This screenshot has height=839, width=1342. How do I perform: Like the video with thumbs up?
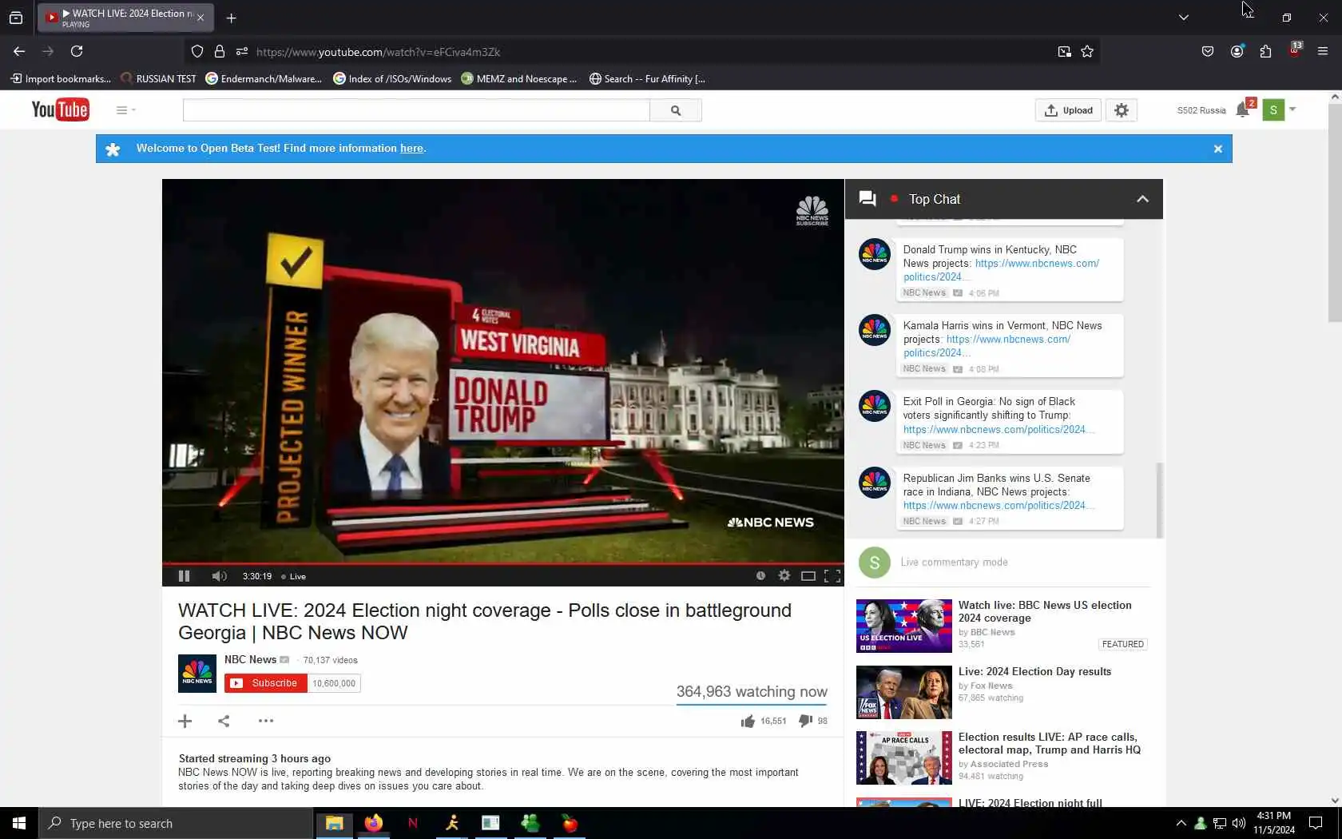[748, 721]
